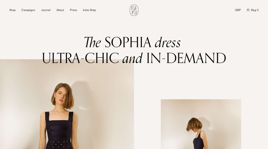Open the smaller side-profile model image
The height and width of the screenshot is (149, 268).
pyautogui.click(x=201, y=124)
